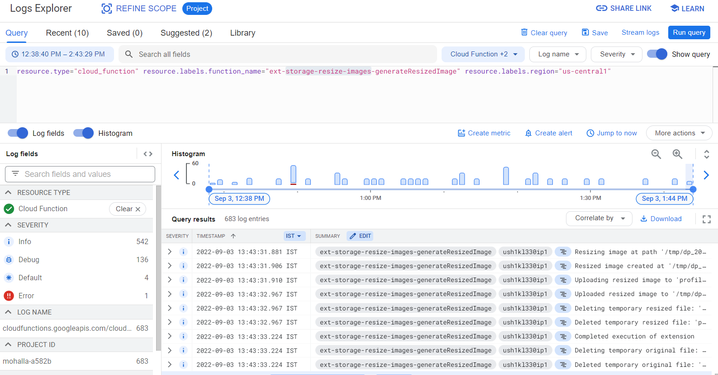Click the histogram expand/collapse arrows icon
This screenshot has width=718, height=375.
(707, 154)
